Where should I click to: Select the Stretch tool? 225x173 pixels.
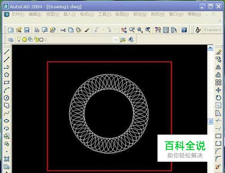218,113
